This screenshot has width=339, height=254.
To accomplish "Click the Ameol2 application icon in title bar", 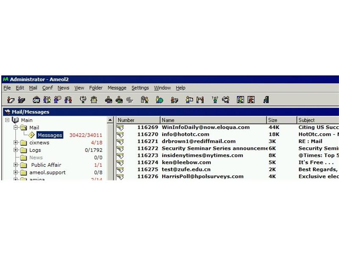I will (x=6, y=79).
